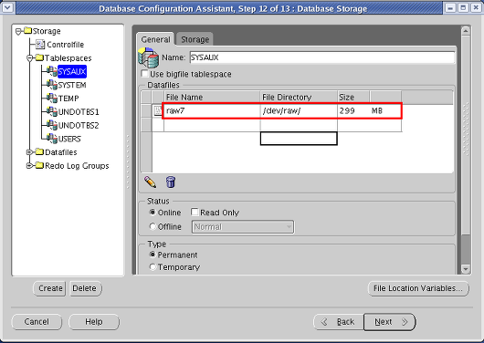The image size is (484, 343).
Task: Enable Use bigfile tablespace checkbox
Action: [144, 74]
